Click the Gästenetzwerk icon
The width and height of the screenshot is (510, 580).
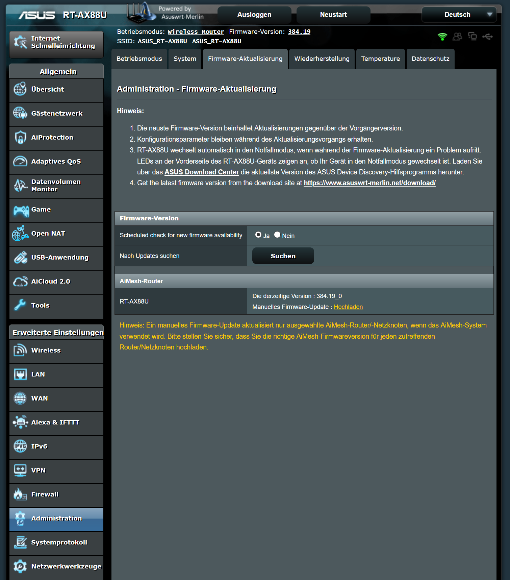point(20,113)
